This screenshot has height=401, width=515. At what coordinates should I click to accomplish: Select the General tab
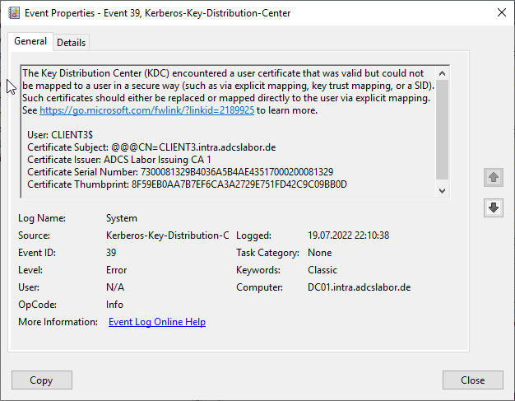(30, 42)
